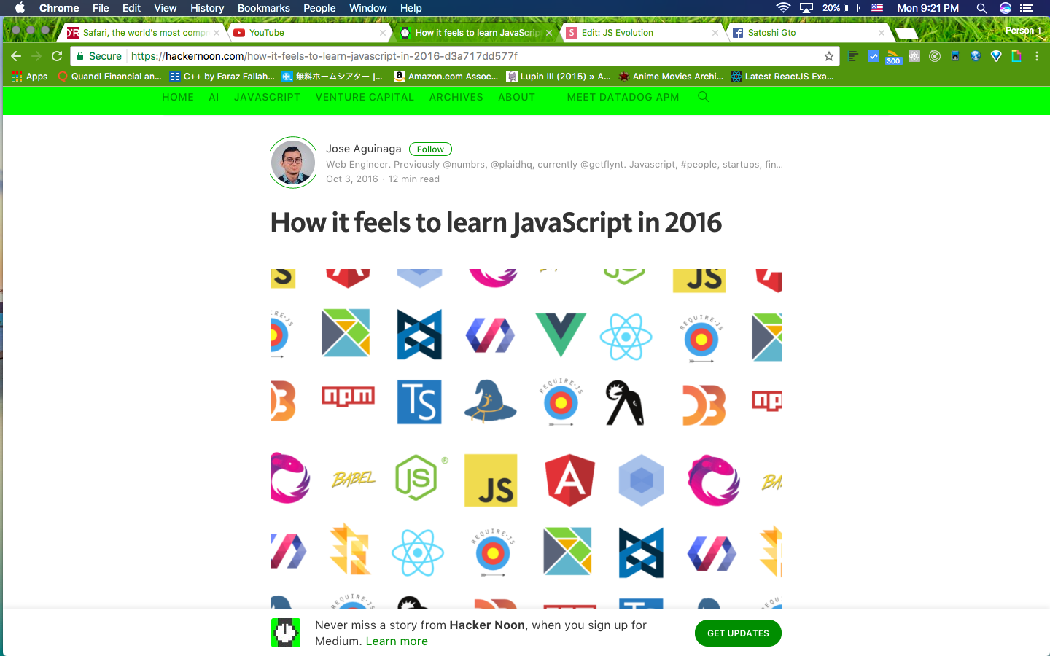Open the VENTURE CAPITAL section

tap(365, 97)
